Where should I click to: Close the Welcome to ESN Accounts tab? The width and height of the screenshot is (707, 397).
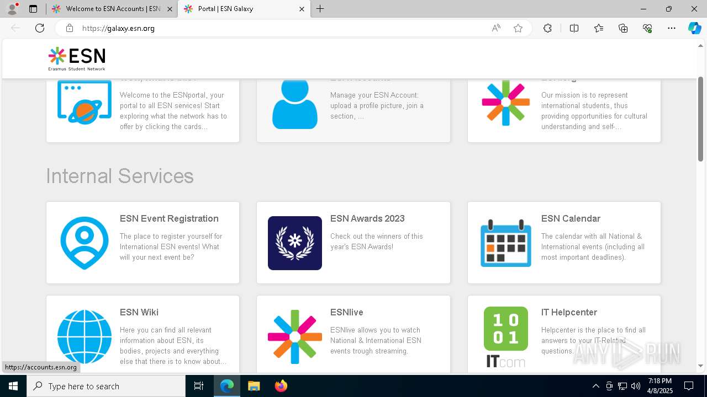[x=170, y=9]
